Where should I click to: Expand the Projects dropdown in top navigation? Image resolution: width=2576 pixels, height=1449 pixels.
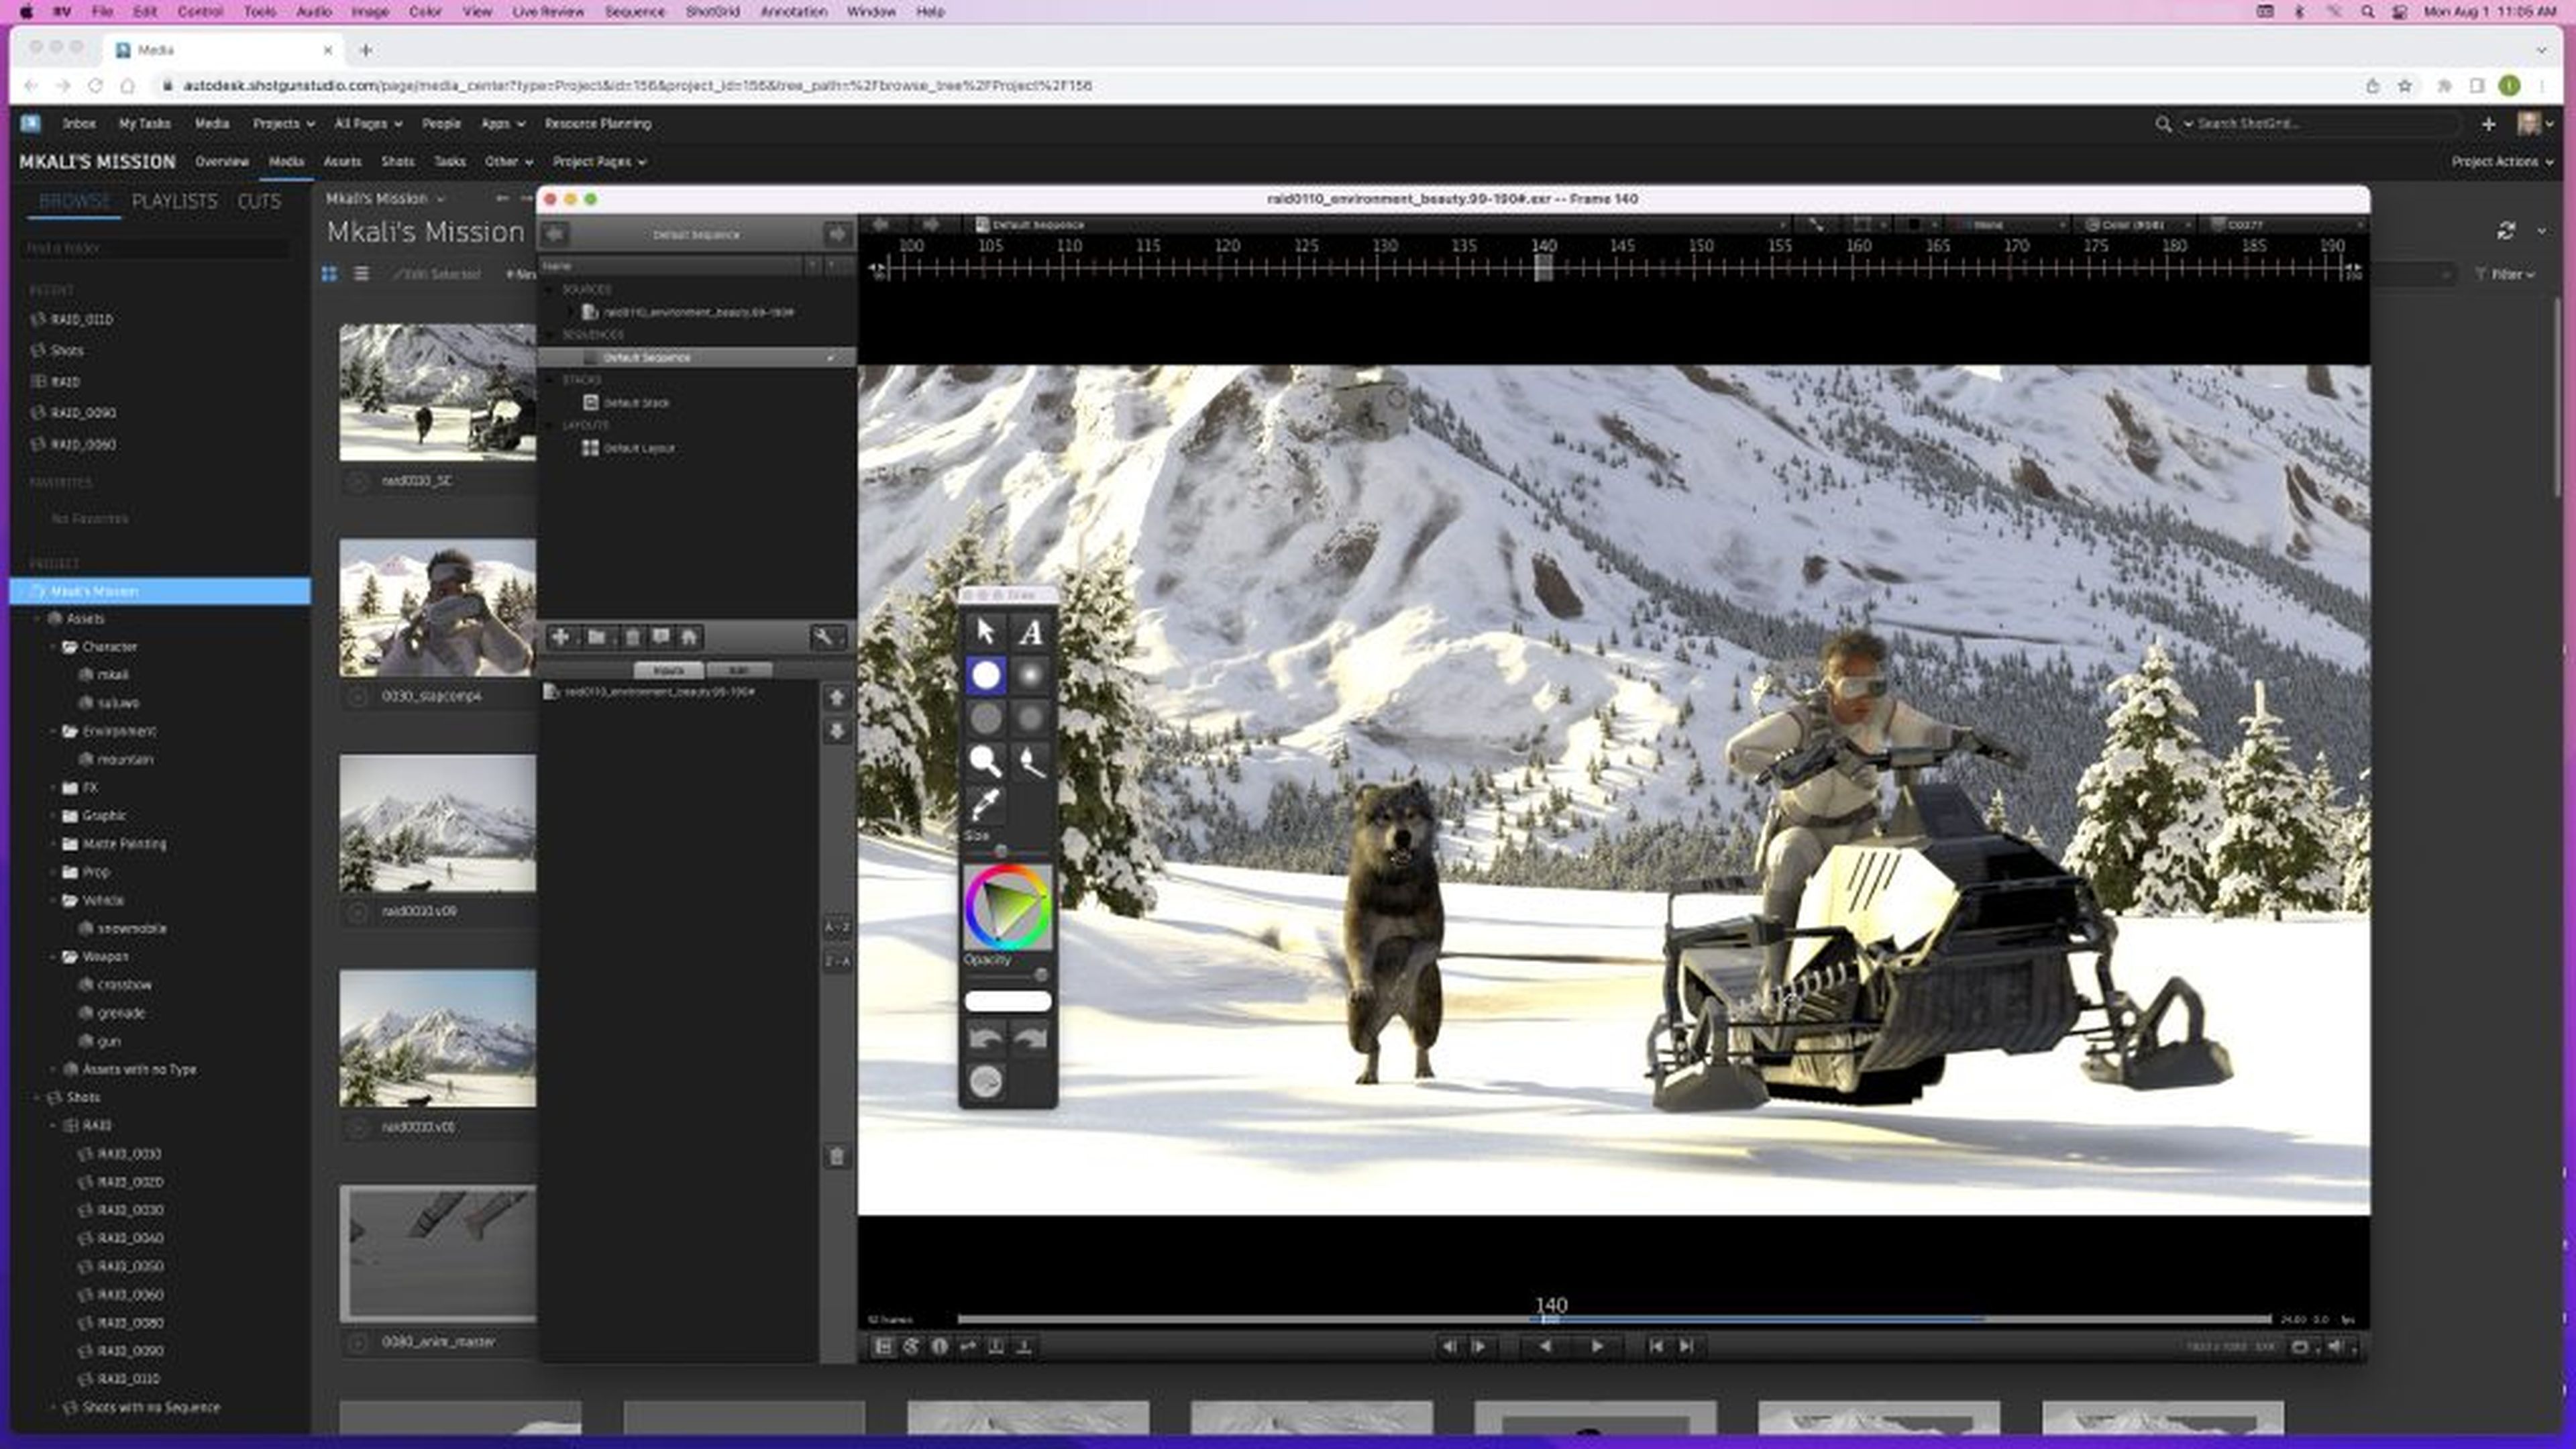click(283, 124)
